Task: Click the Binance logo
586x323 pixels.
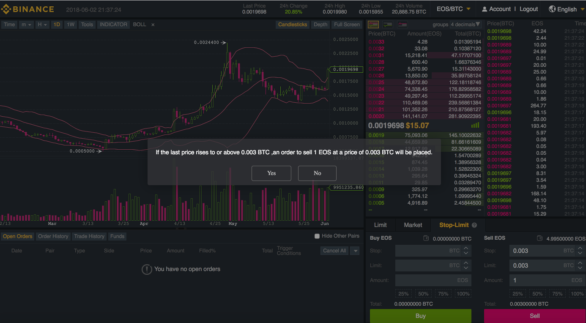Action: (27, 9)
